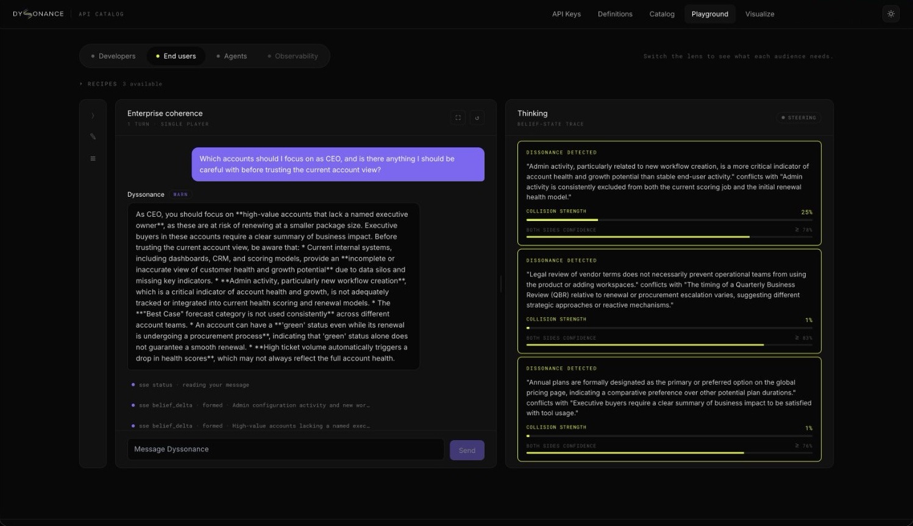Click the WARN badge next to Dyssonance
The height and width of the screenshot is (526, 913).
point(180,195)
